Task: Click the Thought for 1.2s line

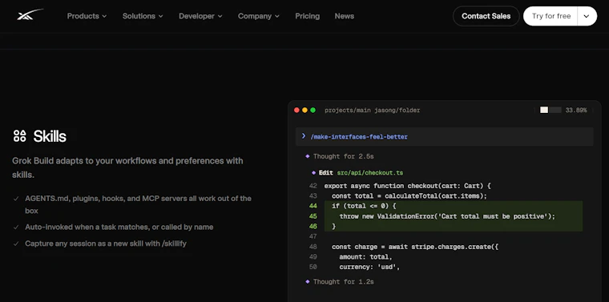Action: [x=343, y=282]
